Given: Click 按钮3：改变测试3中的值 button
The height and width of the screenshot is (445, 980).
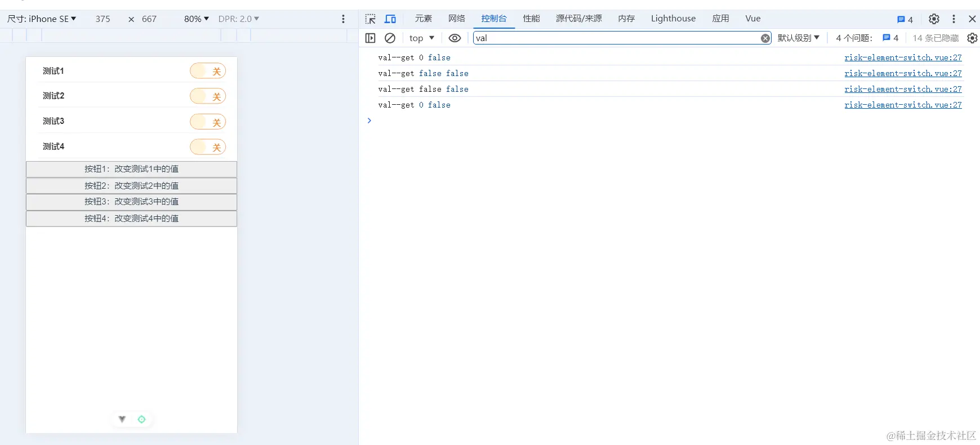Looking at the screenshot, I should coord(131,202).
